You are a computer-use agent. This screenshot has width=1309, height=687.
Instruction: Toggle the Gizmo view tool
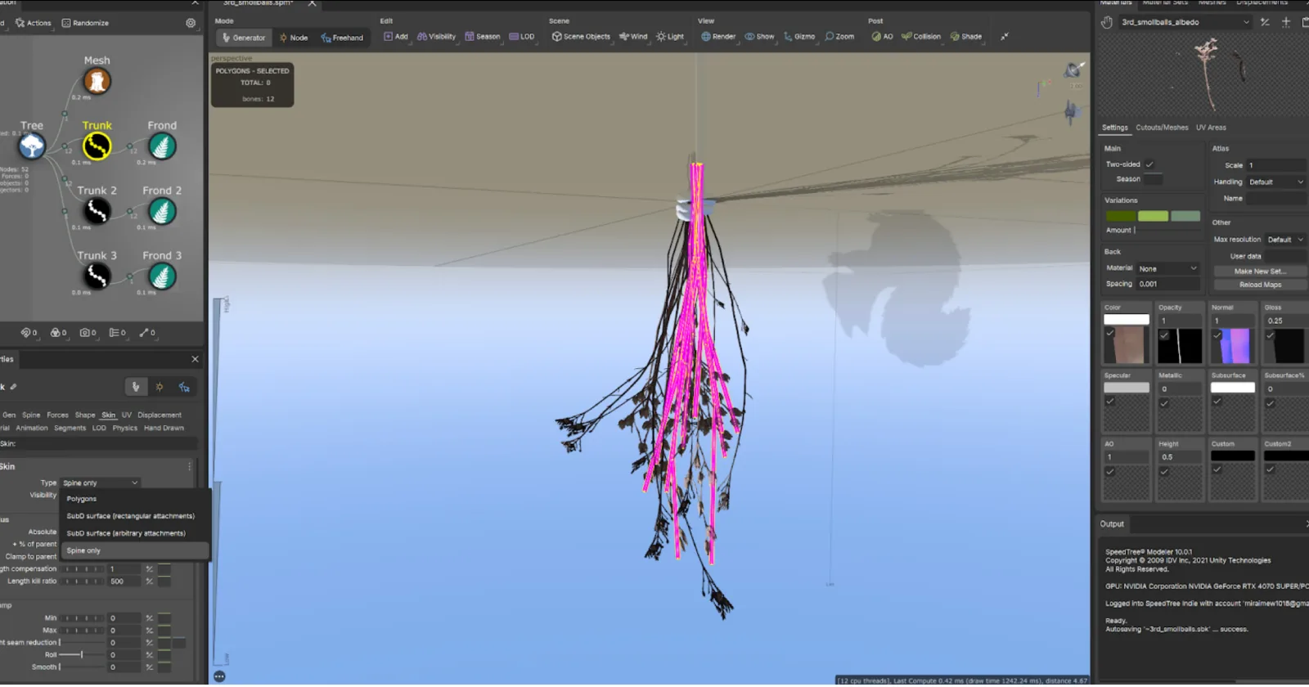pyautogui.click(x=799, y=37)
